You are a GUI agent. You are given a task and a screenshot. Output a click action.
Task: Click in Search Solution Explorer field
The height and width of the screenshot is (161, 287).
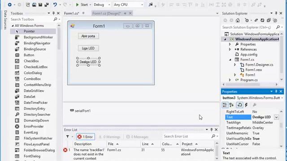[249, 27]
